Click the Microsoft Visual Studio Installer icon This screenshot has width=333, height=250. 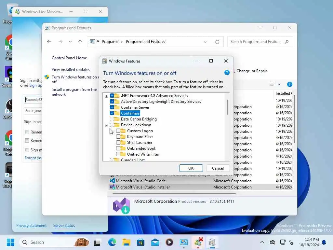coord(112,187)
